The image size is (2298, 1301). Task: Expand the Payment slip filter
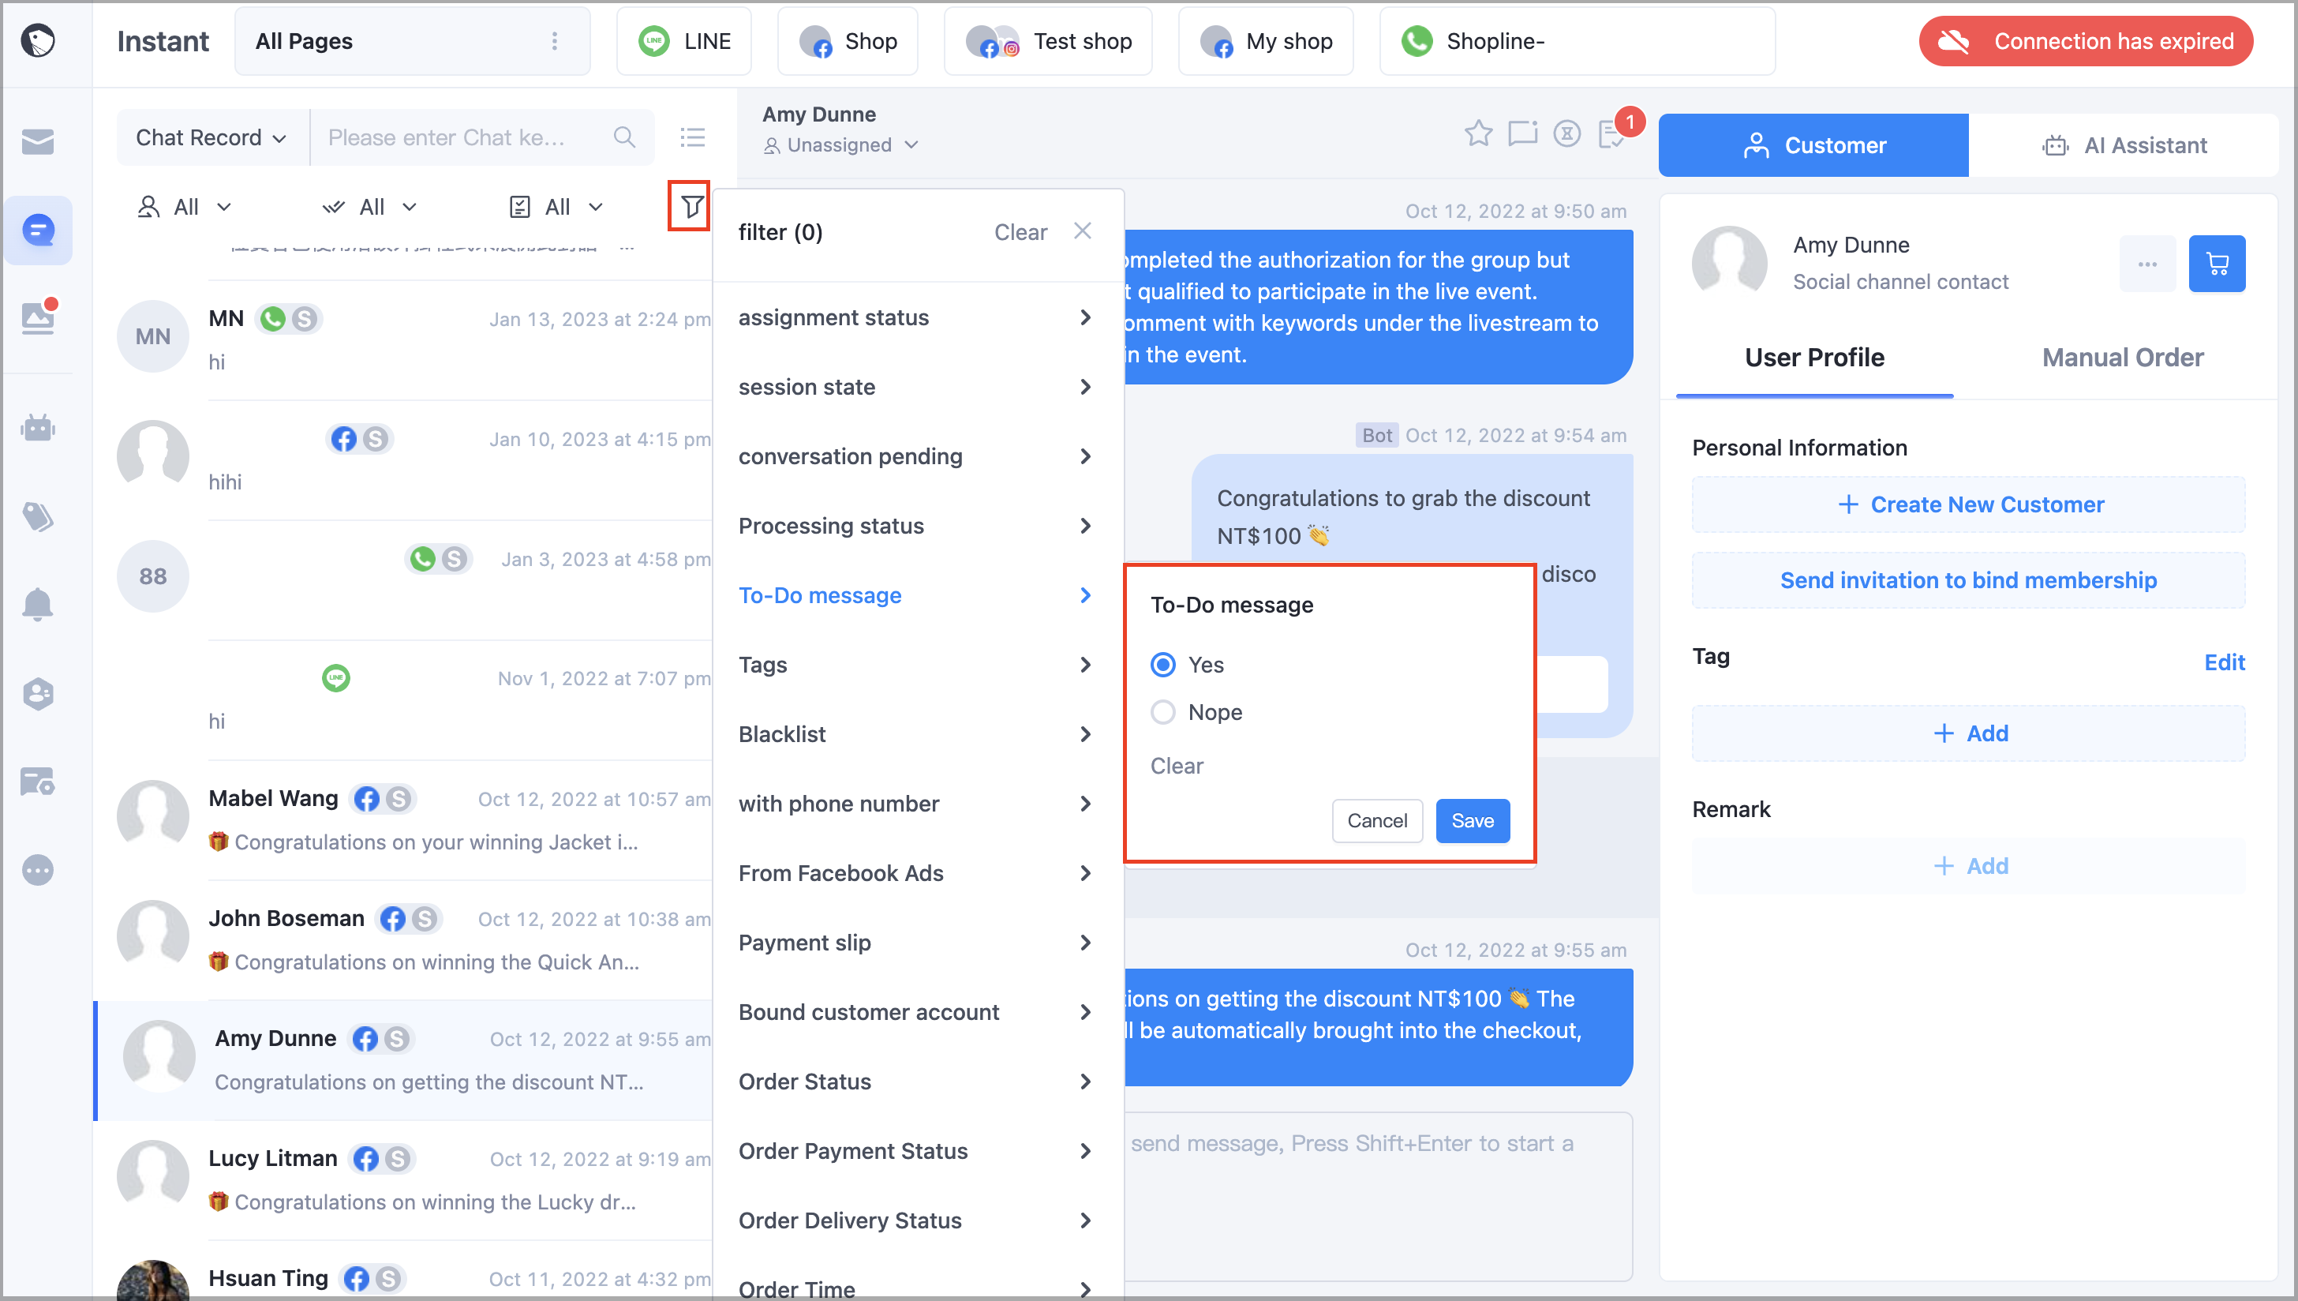coord(916,942)
